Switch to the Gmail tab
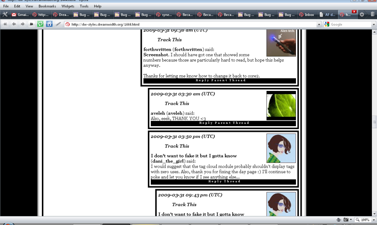 (x=20, y=15)
